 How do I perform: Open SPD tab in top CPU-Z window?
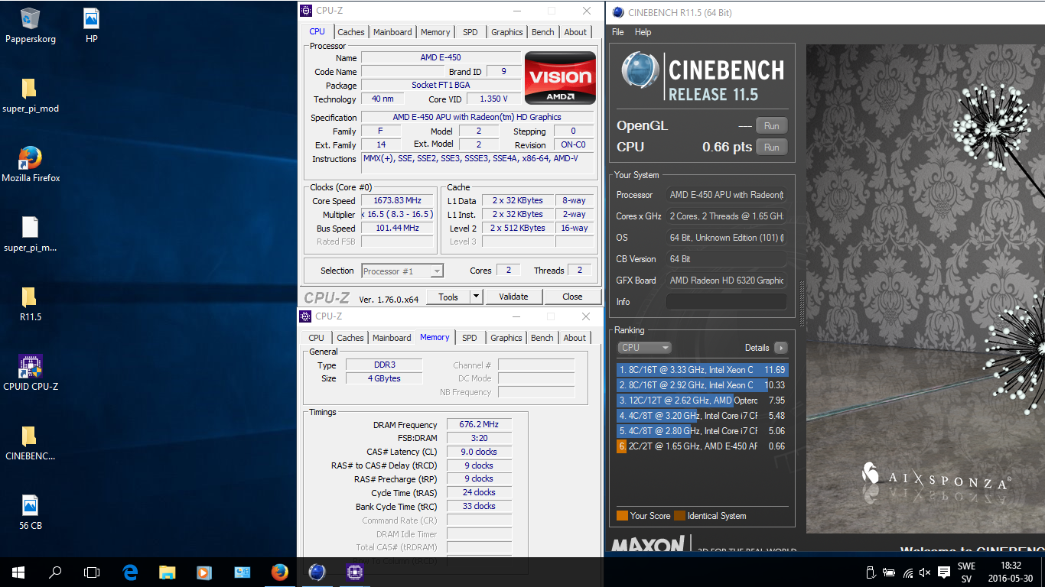pyautogui.click(x=470, y=32)
